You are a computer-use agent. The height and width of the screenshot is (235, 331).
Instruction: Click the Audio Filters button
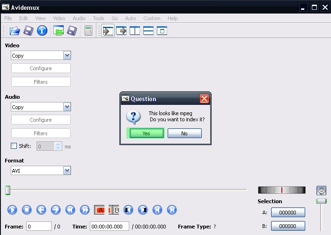pyautogui.click(x=41, y=133)
